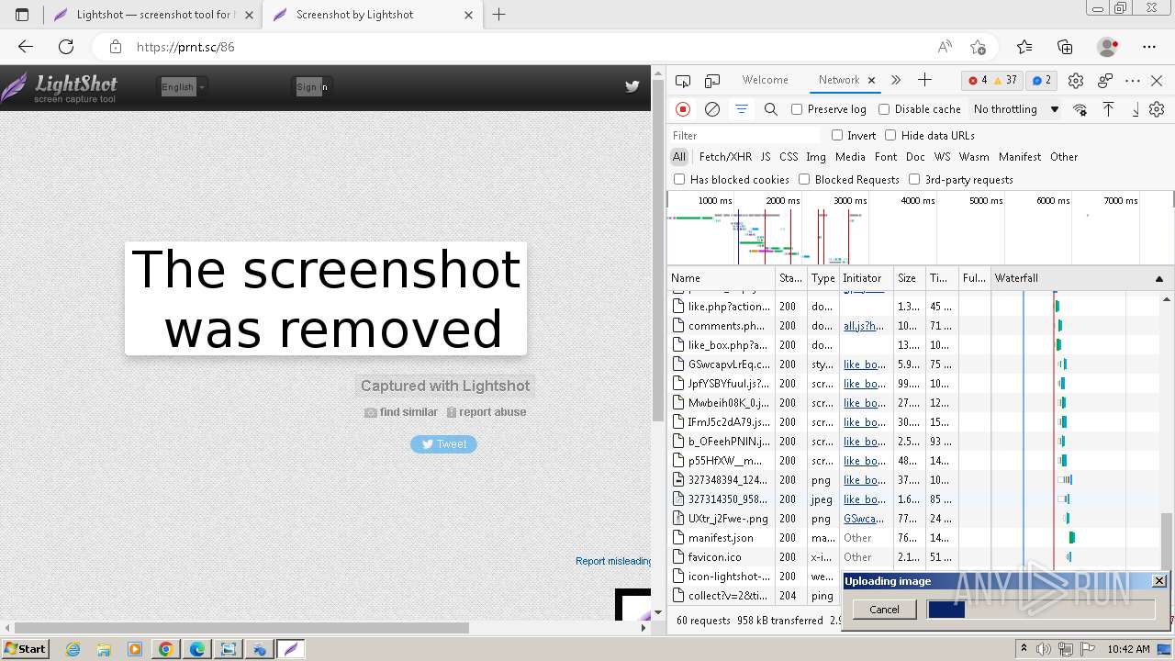Switch to Lightshot screenshot tool browser tab

click(x=153, y=15)
